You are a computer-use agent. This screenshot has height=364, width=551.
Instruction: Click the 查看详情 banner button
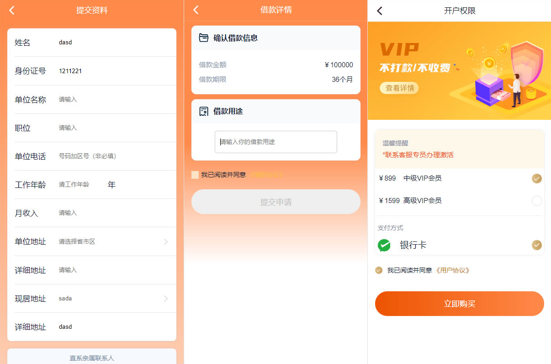tap(399, 88)
